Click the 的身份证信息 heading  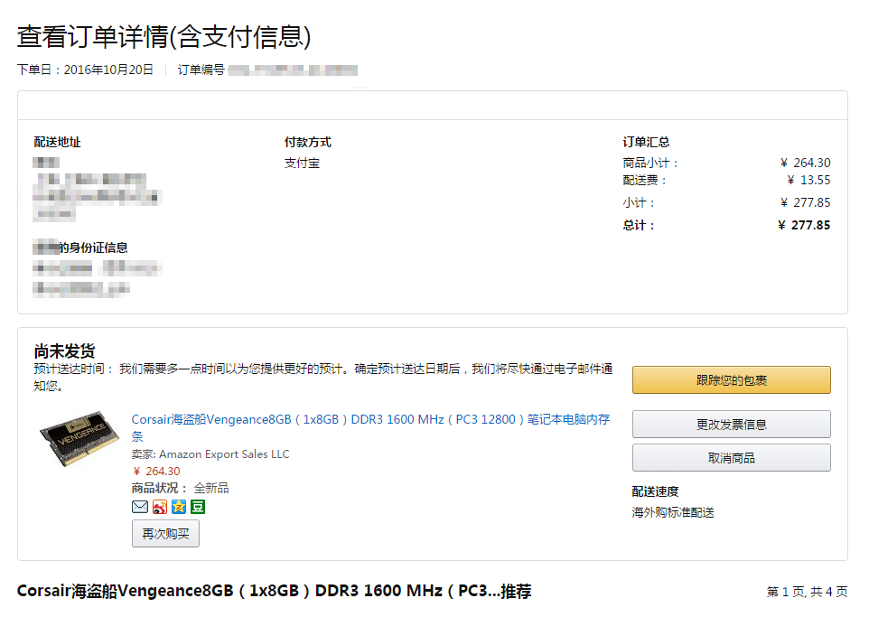[x=93, y=248]
